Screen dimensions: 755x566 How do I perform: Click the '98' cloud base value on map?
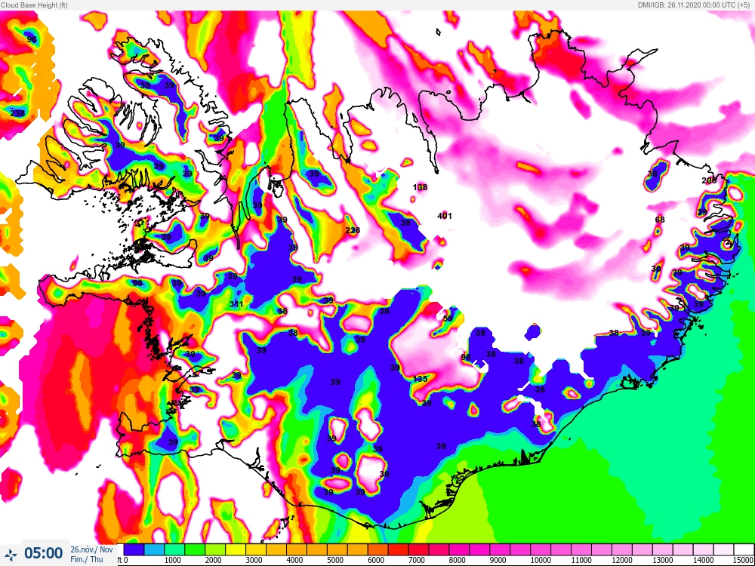click(x=466, y=357)
